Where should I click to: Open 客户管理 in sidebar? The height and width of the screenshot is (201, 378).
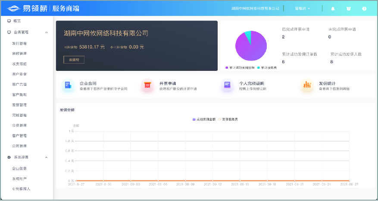(x=19, y=136)
